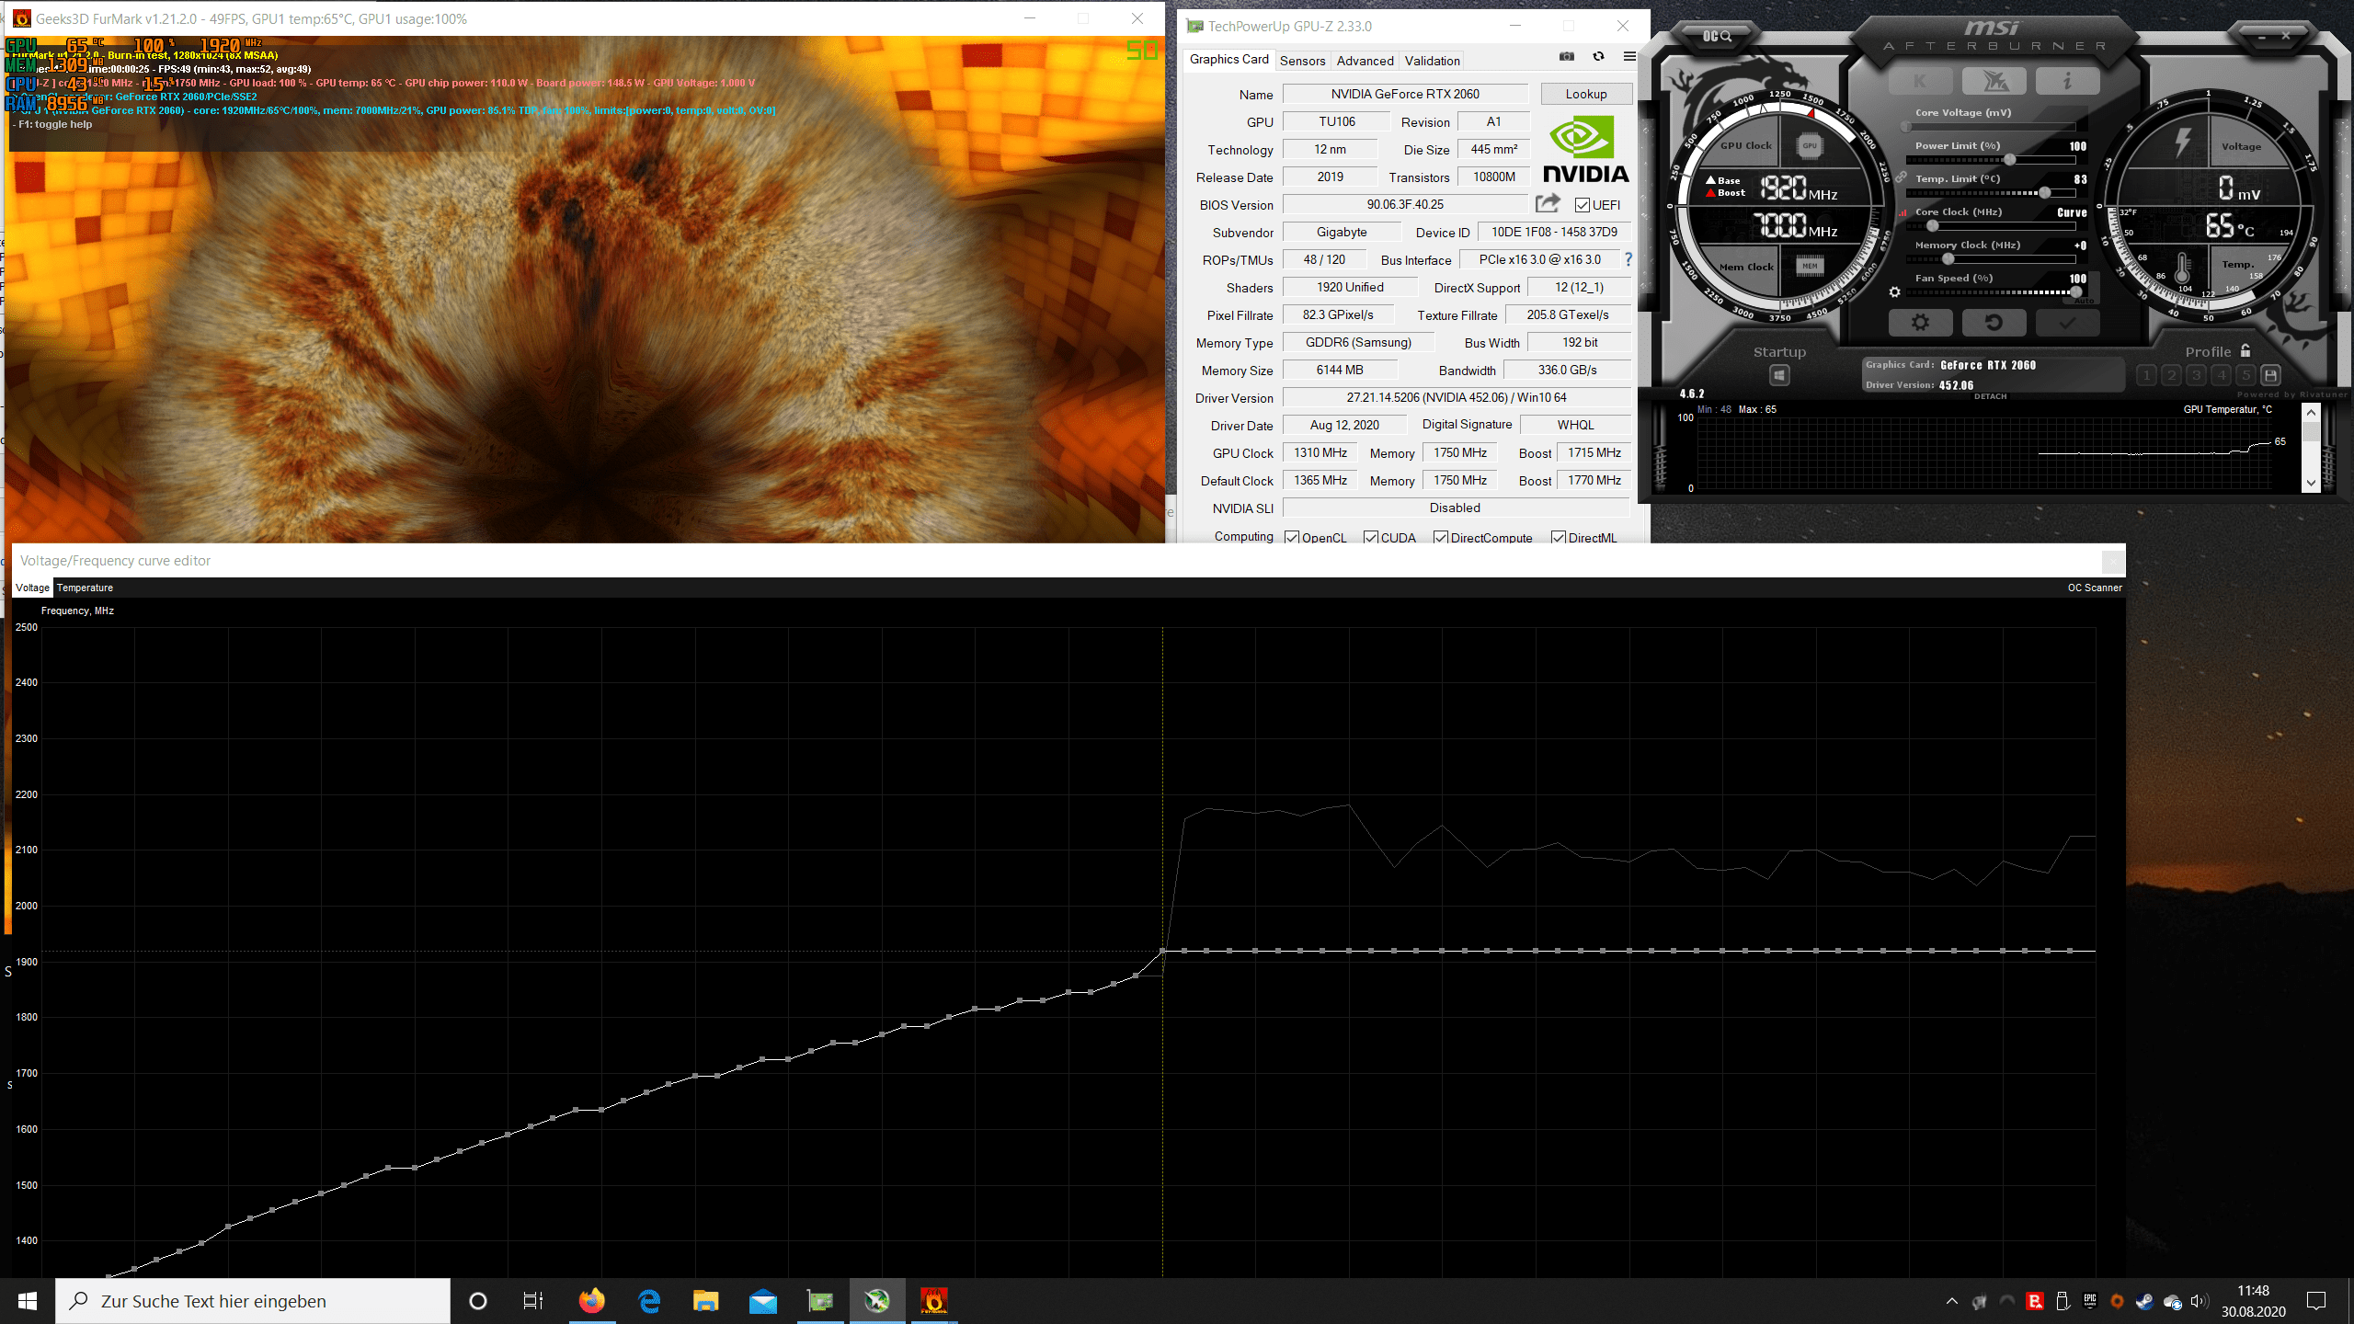Open Cortana circle on taskbar
Image resolution: width=2354 pixels, height=1324 pixels.
point(478,1301)
